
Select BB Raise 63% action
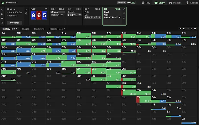click(92, 17)
